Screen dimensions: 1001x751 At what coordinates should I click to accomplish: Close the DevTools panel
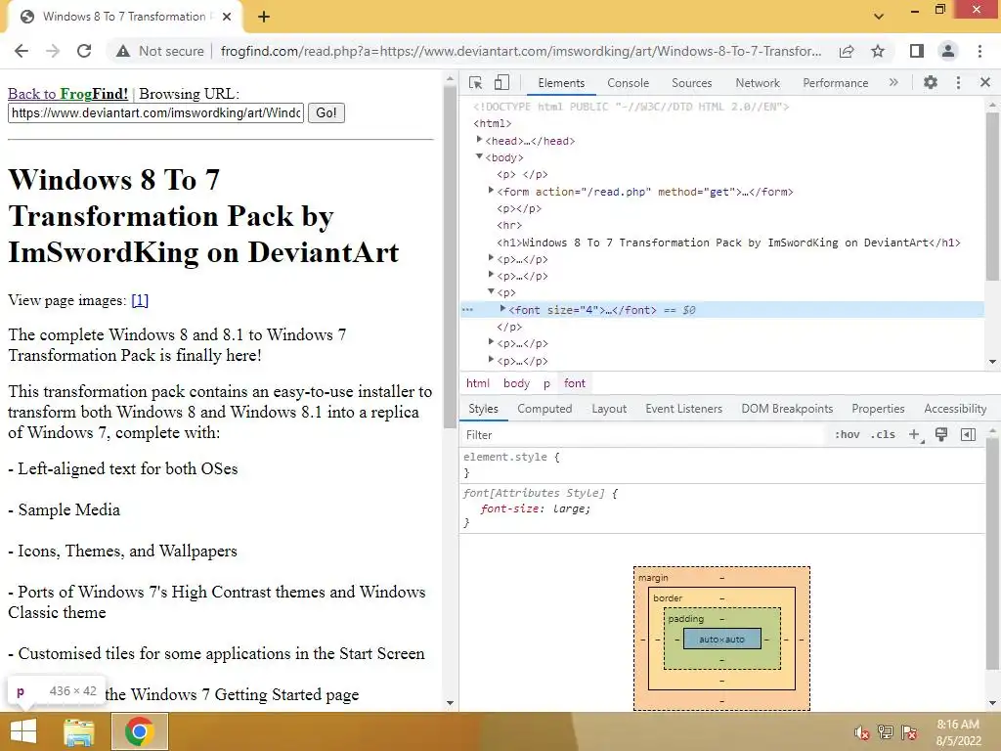point(985,82)
